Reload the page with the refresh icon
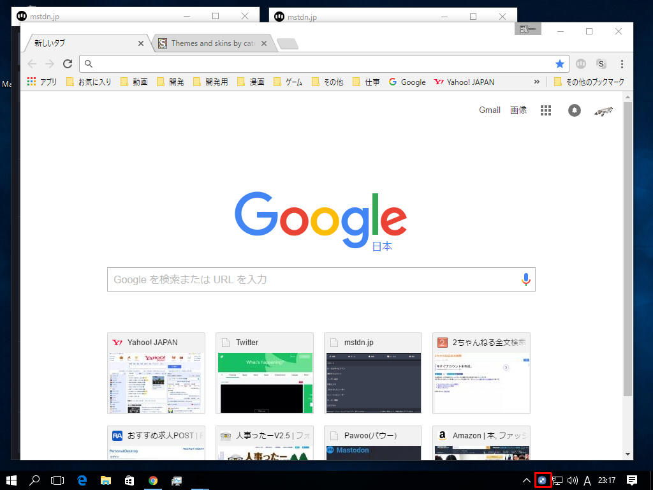 (x=68, y=64)
